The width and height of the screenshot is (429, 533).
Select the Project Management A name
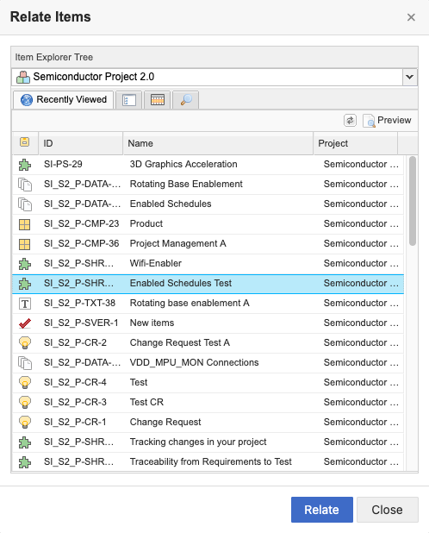click(178, 243)
